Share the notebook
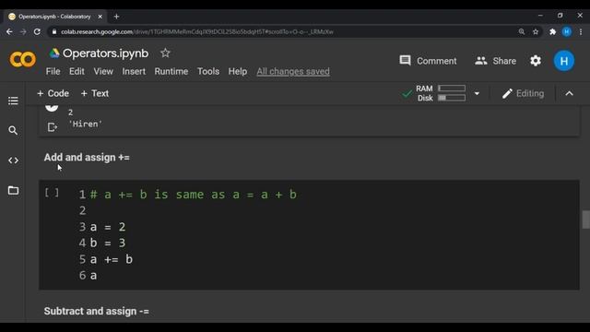Screen dimensions: 590x332 (496, 61)
